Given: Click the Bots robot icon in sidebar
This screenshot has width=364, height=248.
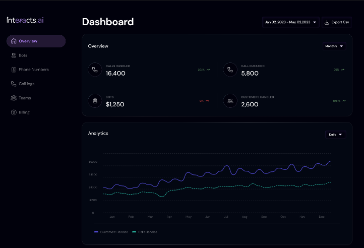Looking at the screenshot, I should tap(14, 55).
